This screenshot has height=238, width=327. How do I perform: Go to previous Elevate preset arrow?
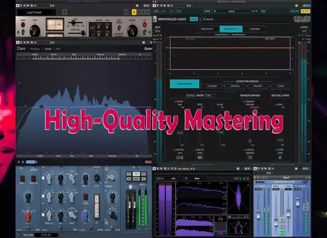point(253,11)
